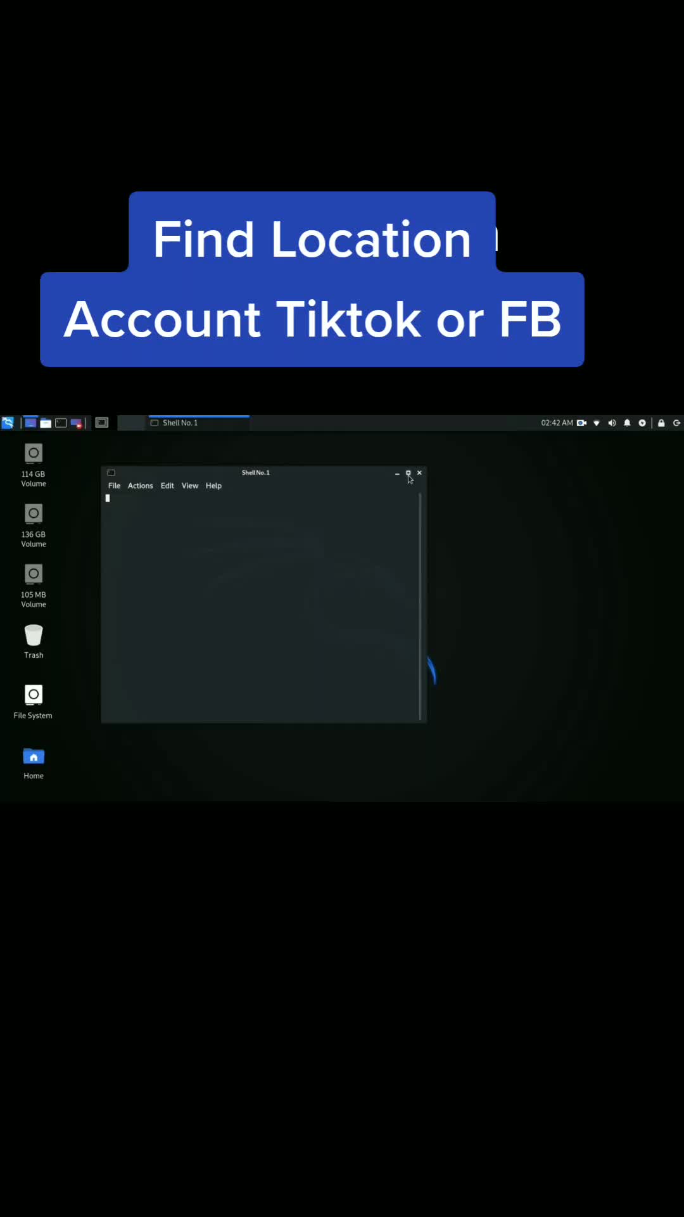Click the lock screen padlock icon
This screenshot has height=1217, width=684.
661,423
